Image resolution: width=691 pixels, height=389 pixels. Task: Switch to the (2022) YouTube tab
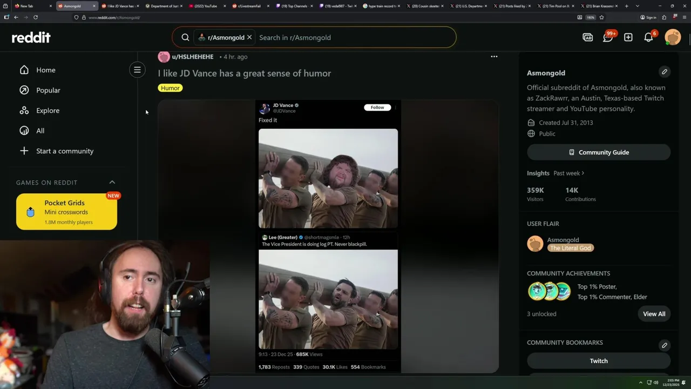point(208,6)
